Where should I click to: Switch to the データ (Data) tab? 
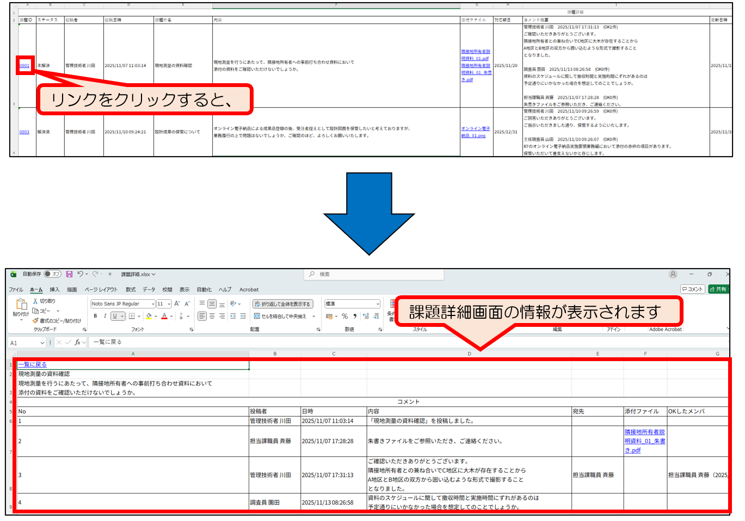click(x=149, y=289)
